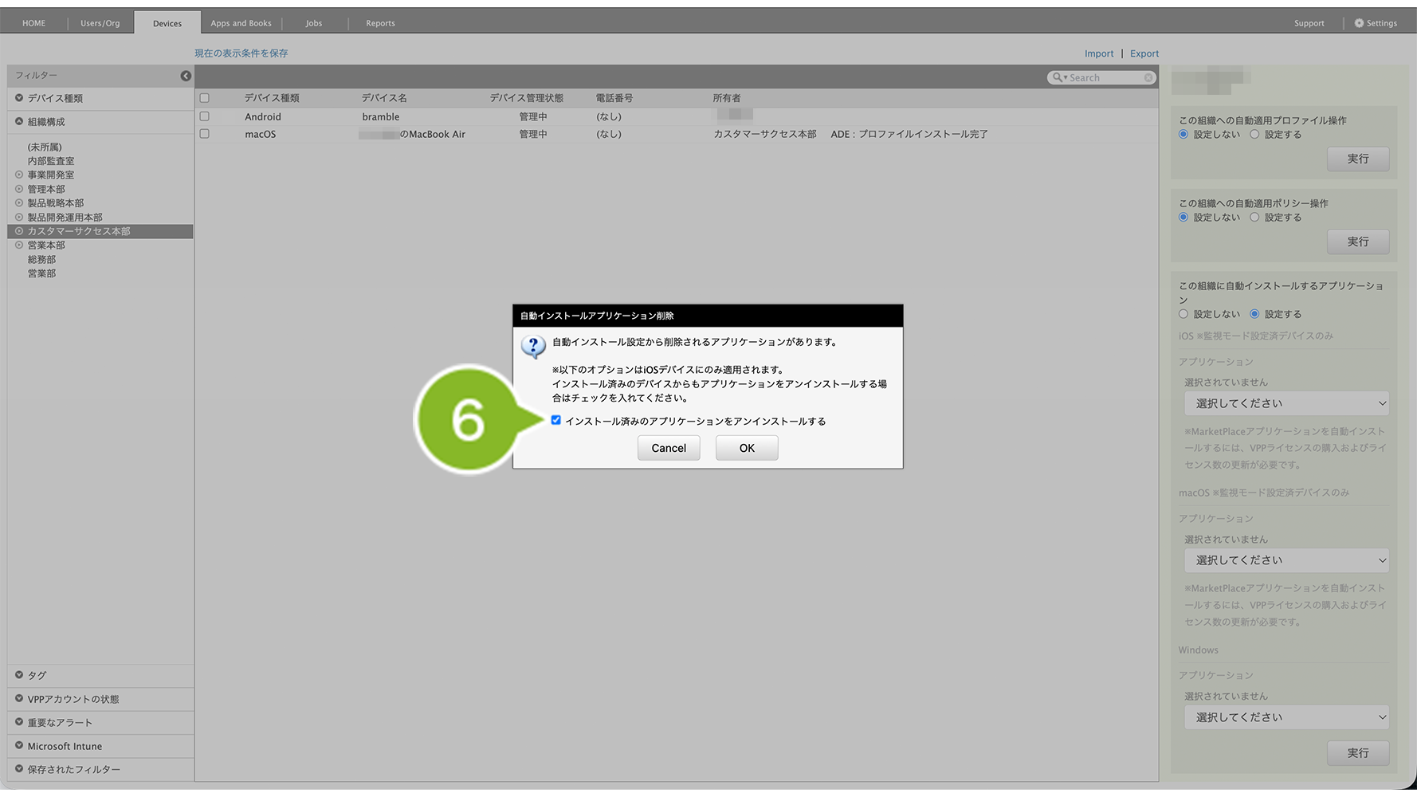
Task: Expand the 保存されたフィルター section
Action: point(19,769)
